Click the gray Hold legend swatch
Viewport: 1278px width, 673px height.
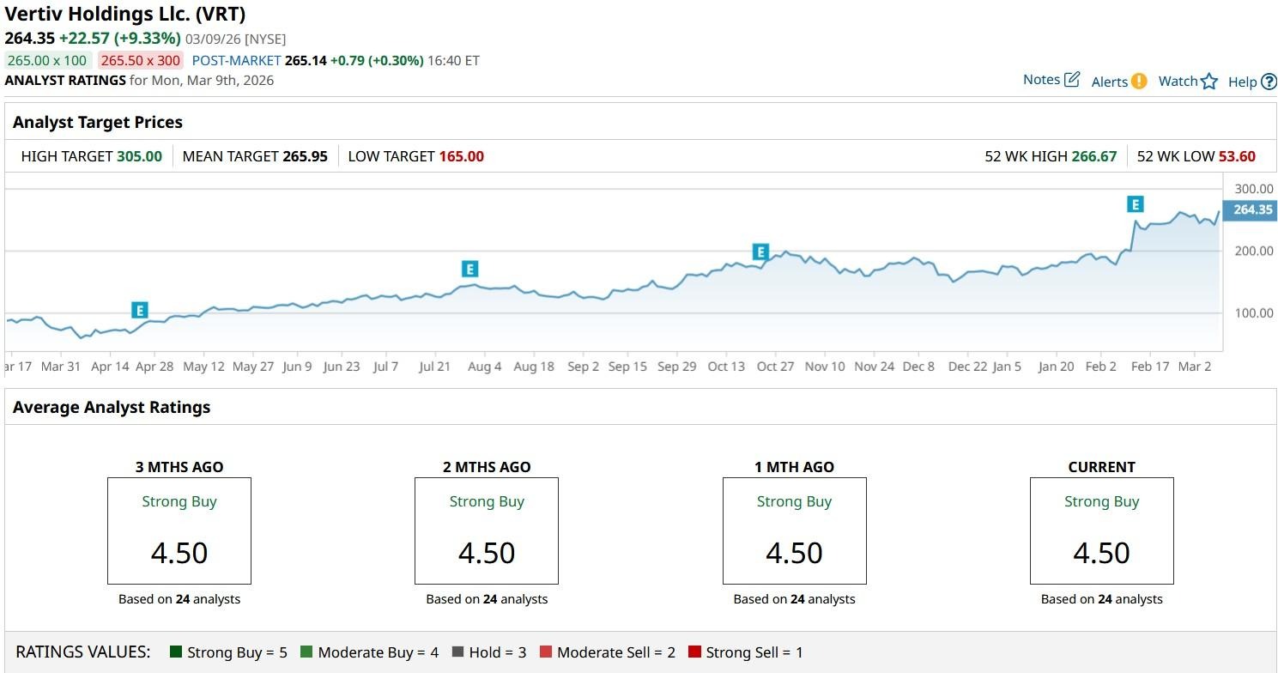pos(457,652)
